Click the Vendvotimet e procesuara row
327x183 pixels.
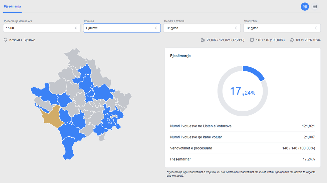(x=242, y=148)
